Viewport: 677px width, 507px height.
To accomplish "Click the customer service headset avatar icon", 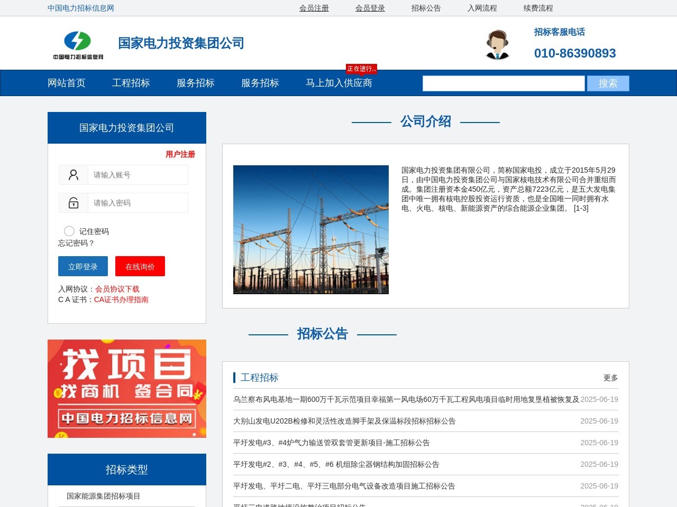I will [497, 45].
